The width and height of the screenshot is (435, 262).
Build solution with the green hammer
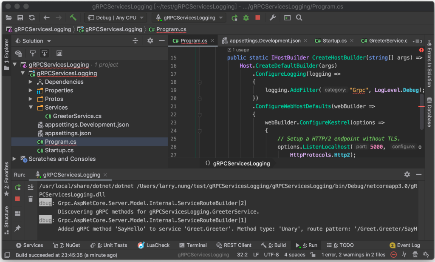click(x=73, y=18)
